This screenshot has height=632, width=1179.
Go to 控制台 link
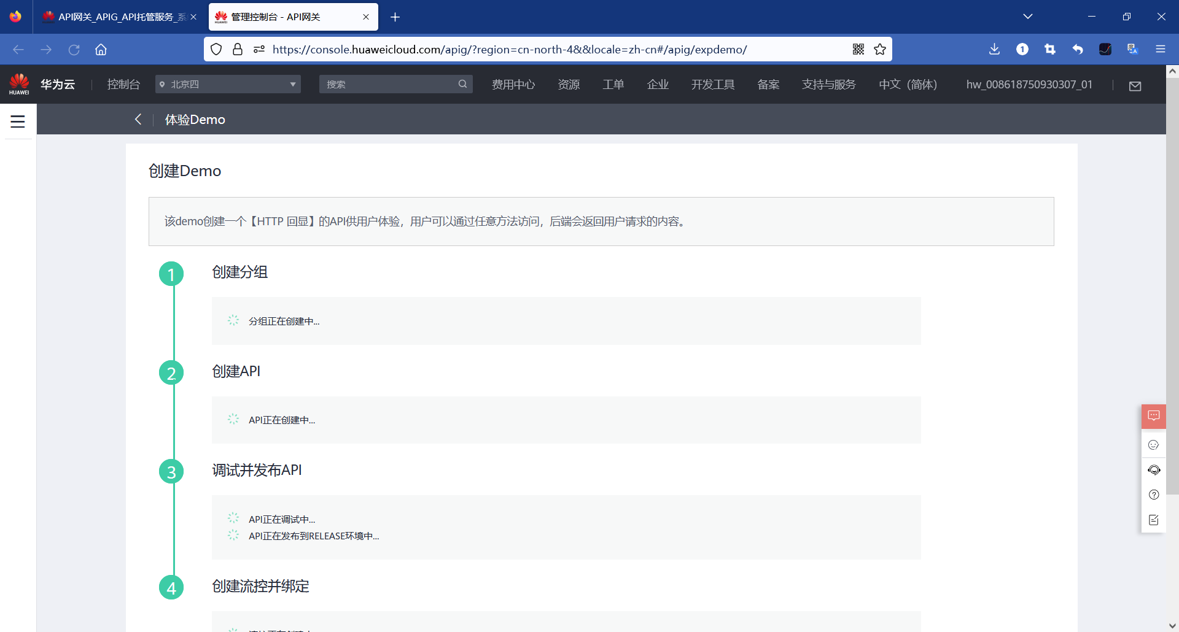tap(123, 84)
